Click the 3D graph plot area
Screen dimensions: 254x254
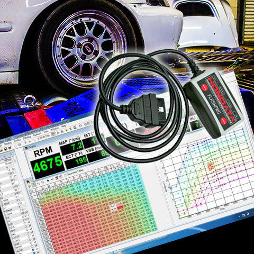[208, 173]
